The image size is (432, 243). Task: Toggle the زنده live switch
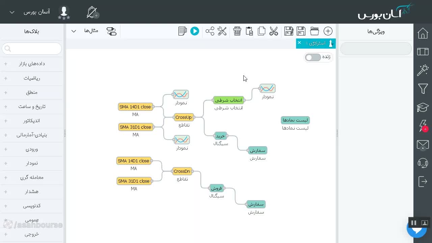(x=313, y=57)
